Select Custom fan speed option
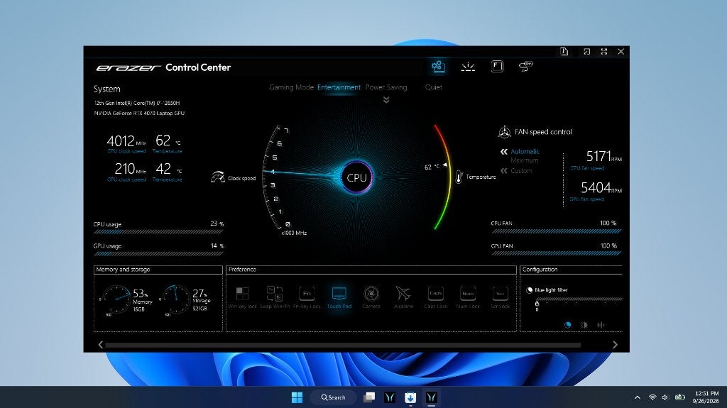 [521, 170]
